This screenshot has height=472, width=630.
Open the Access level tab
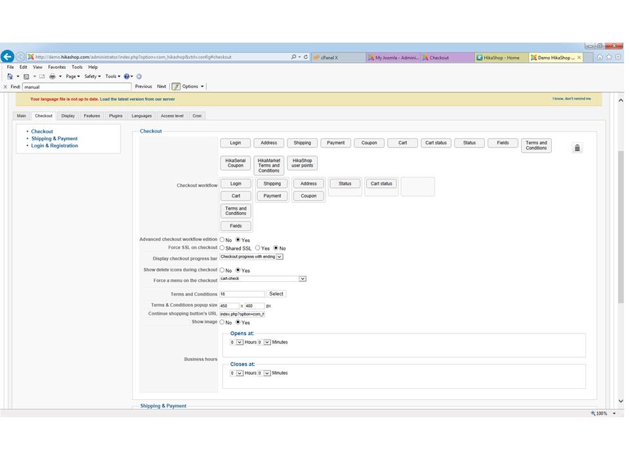(x=172, y=116)
